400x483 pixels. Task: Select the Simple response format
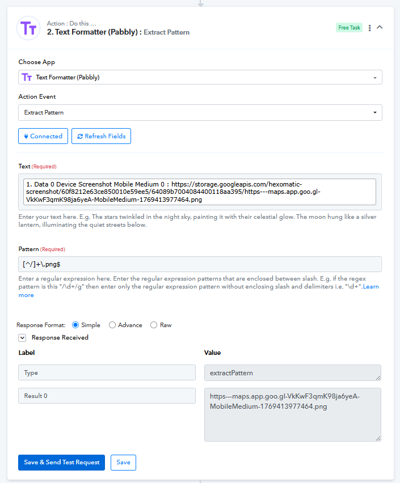75,325
